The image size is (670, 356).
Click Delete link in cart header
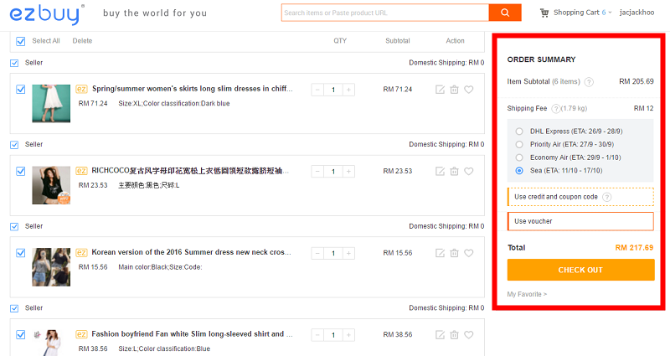pos(82,41)
